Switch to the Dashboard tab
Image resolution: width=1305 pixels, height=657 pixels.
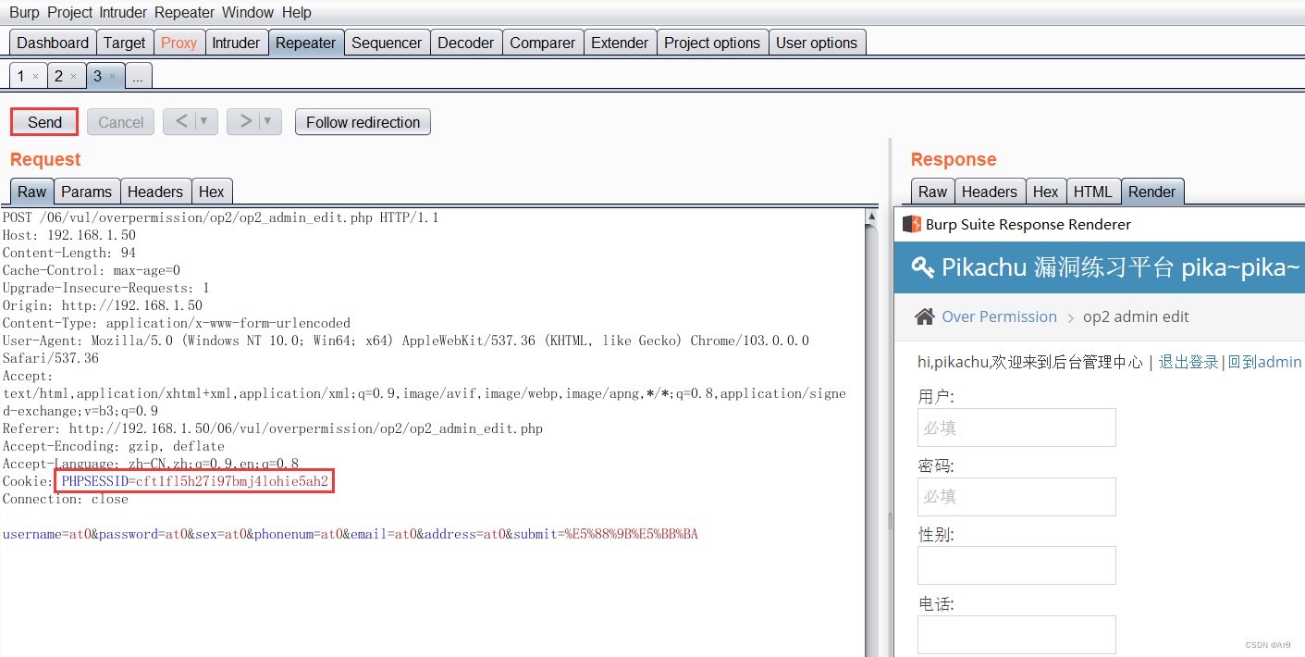pyautogui.click(x=53, y=43)
